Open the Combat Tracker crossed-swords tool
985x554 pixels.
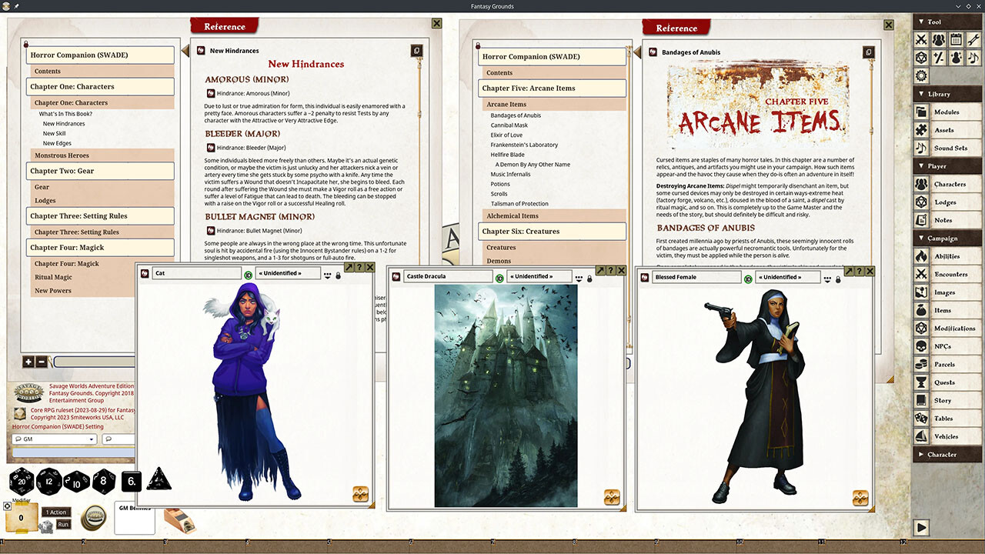(x=921, y=39)
